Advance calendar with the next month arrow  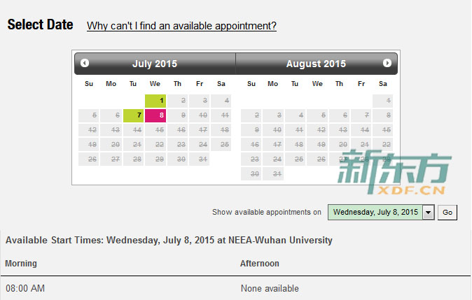(x=387, y=63)
